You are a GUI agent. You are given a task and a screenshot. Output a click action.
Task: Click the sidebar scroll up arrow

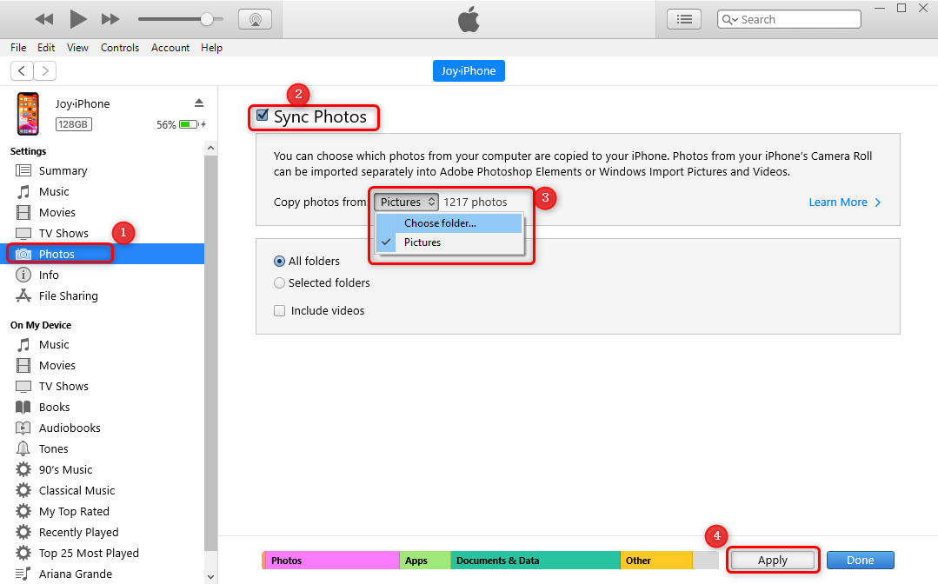210,148
